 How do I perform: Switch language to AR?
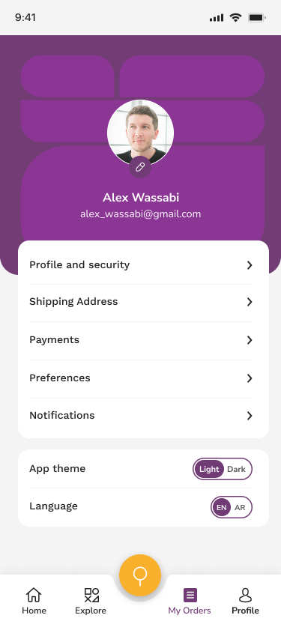click(x=240, y=507)
